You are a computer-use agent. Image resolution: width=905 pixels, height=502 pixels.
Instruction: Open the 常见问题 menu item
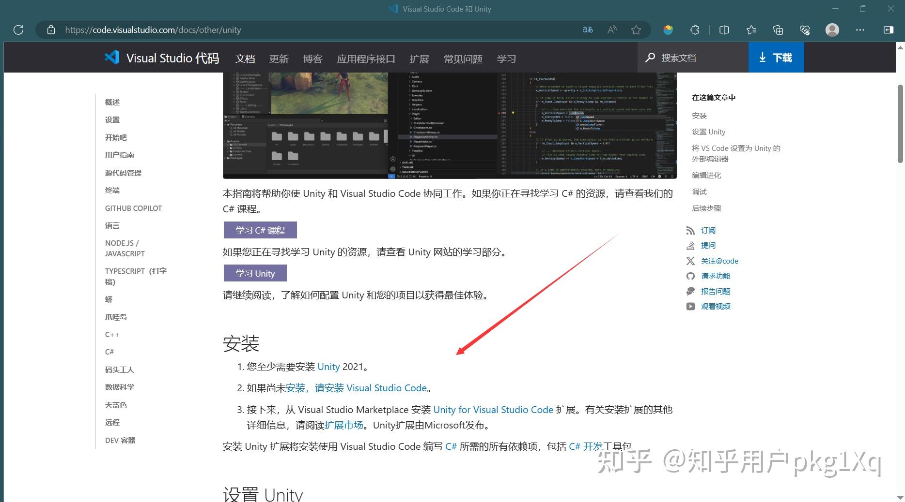[x=462, y=59]
